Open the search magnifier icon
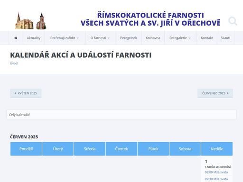243x182 pixels. click(x=233, y=21)
